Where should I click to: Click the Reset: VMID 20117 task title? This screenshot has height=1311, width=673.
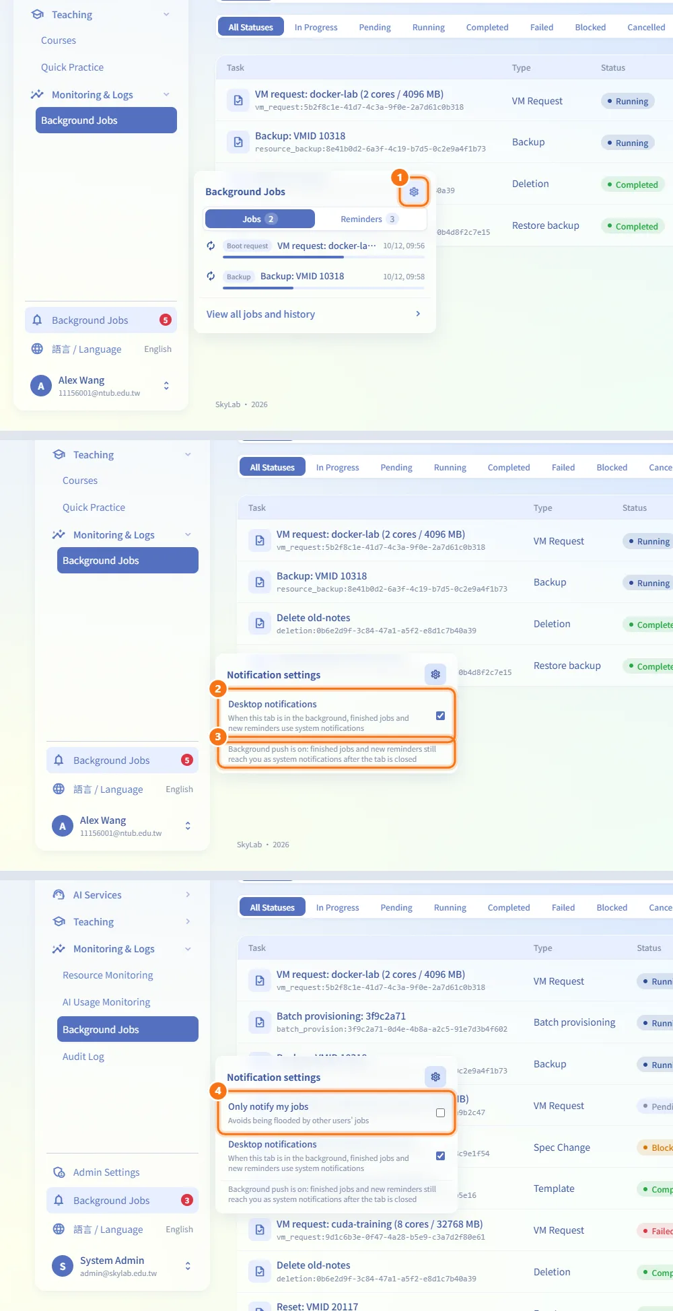coord(317,1306)
